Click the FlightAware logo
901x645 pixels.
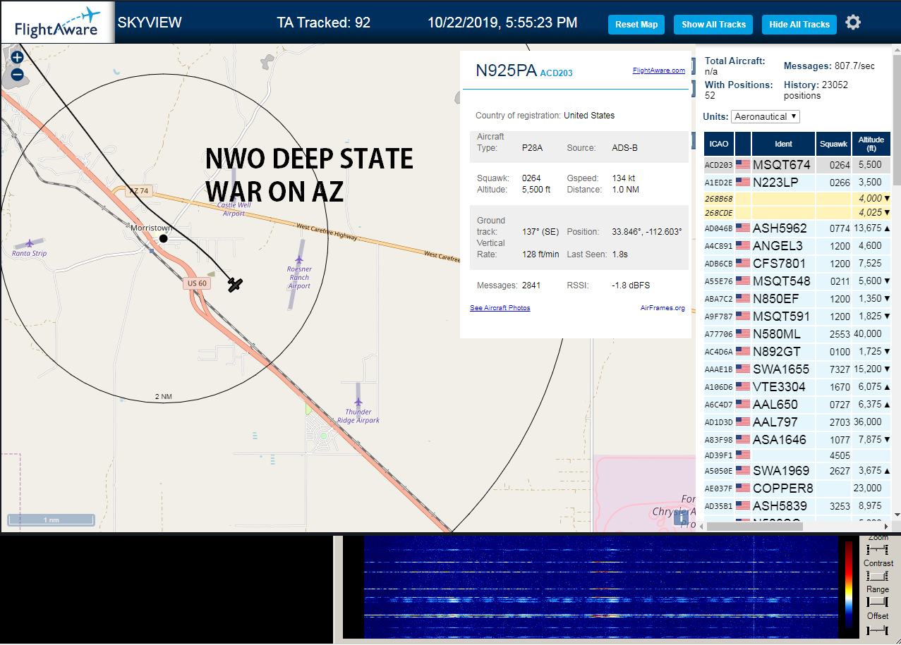click(57, 23)
